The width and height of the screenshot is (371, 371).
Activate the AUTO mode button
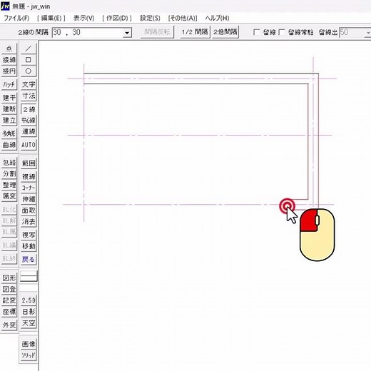point(29,145)
